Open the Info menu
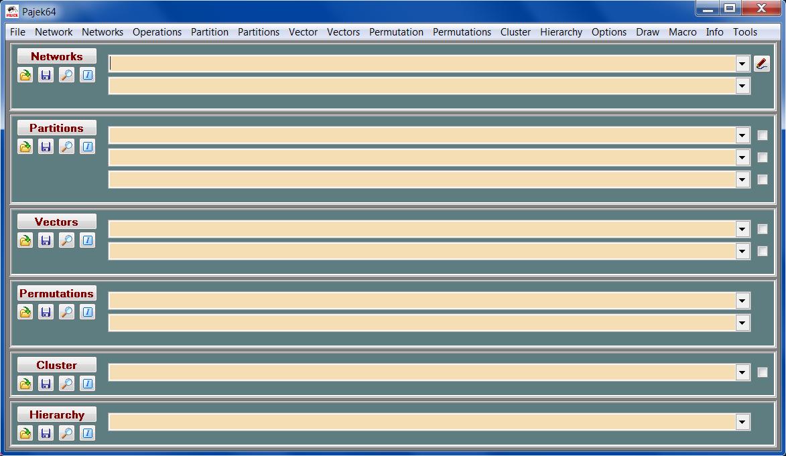Screen dimensions: 786x456 click(714, 32)
